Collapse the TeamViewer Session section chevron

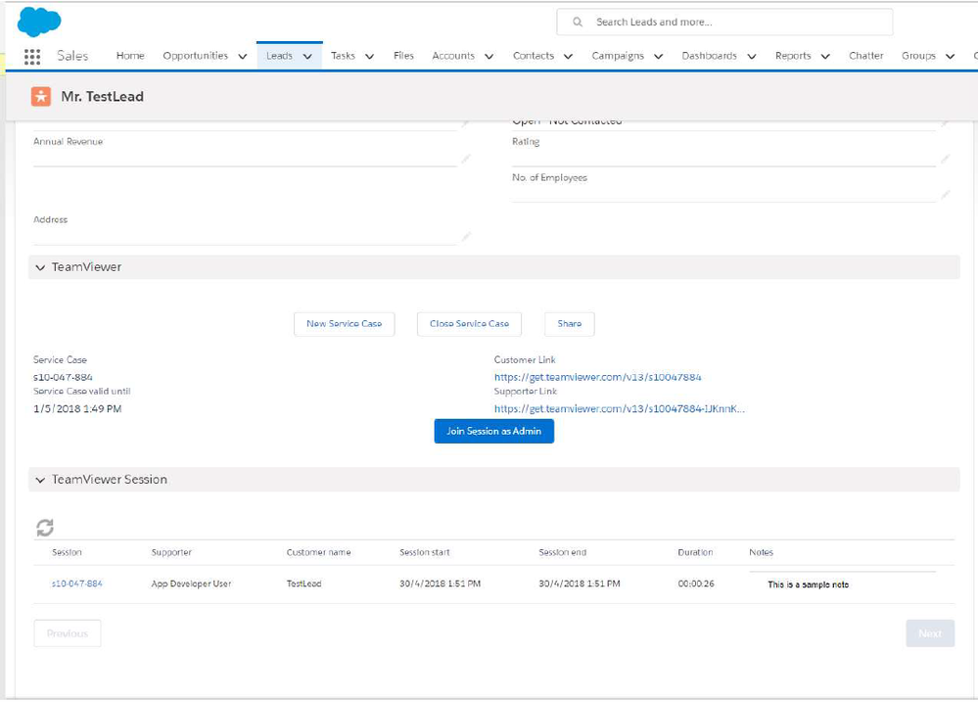(40, 481)
